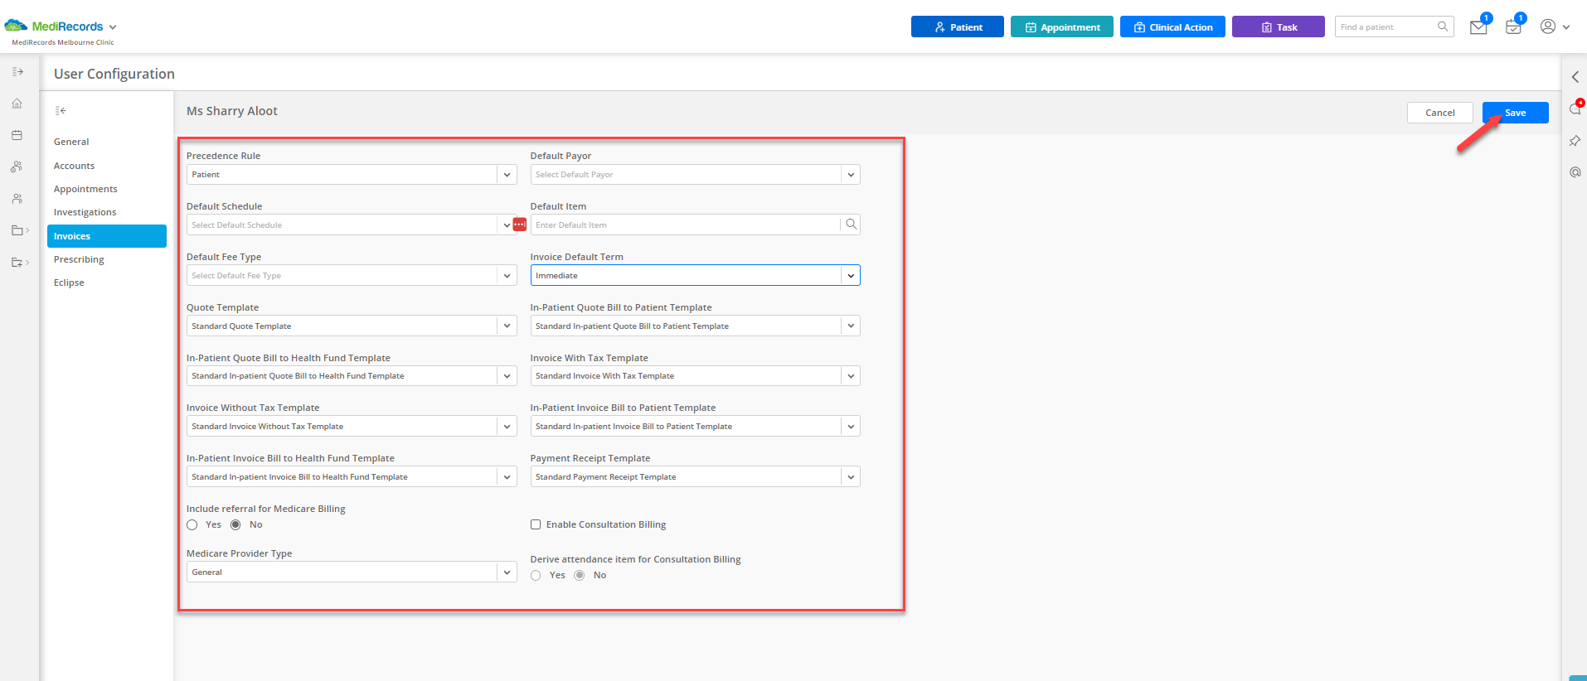Expand the MediRecords clinic switcher arrow

pyautogui.click(x=113, y=27)
